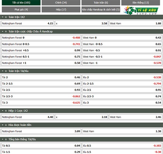
Task: Bet West Ham 1.88 full-time 1X2
Action: pyautogui.click(x=135, y=23)
